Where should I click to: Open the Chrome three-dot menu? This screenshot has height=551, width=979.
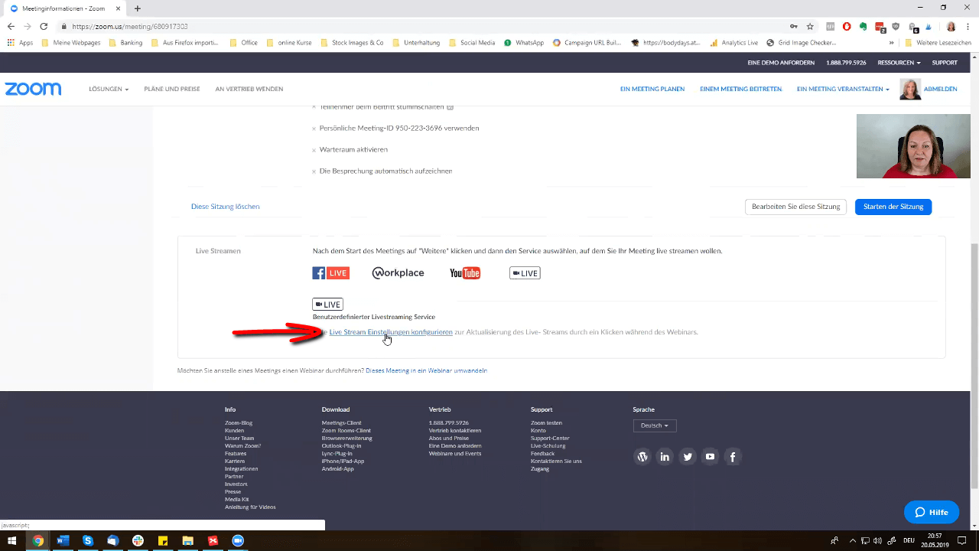(968, 26)
